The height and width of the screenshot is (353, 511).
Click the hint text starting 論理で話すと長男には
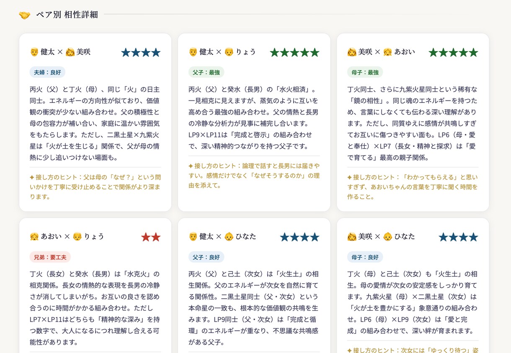(x=254, y=175)
